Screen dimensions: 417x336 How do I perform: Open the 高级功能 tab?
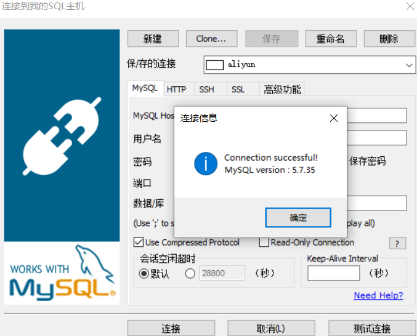pos(282,89)
